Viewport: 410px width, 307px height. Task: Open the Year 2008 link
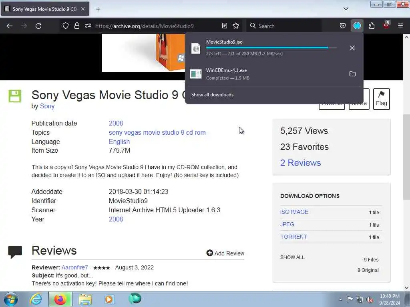pos(116,219)
